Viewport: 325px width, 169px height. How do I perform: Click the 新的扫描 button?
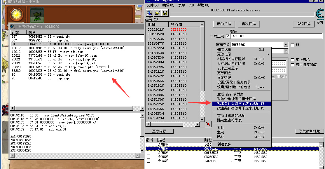coord(224,24)
